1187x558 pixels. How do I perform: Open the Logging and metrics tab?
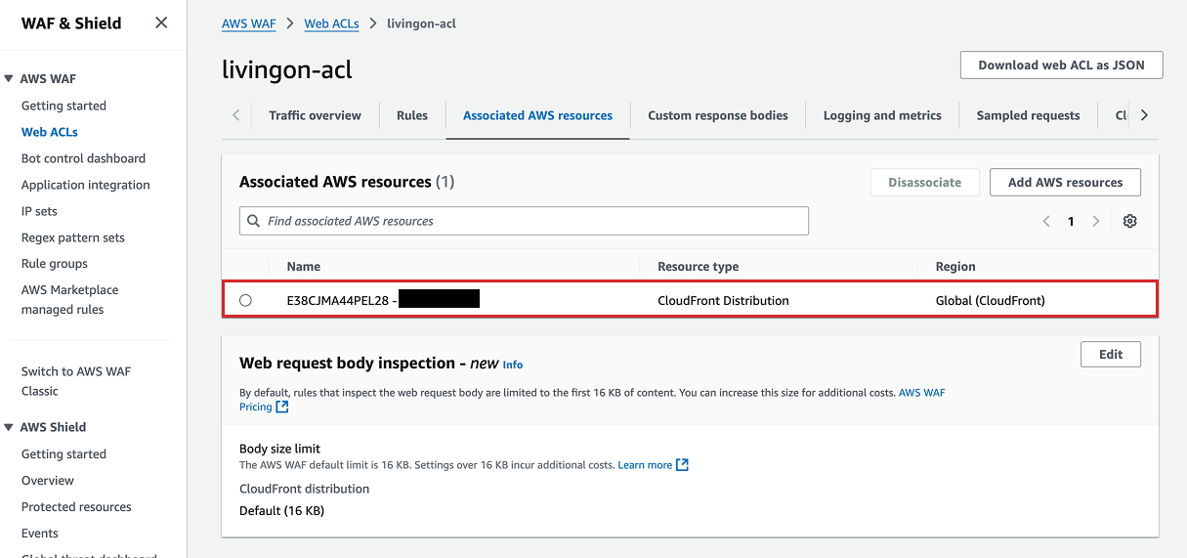point(882,115)
